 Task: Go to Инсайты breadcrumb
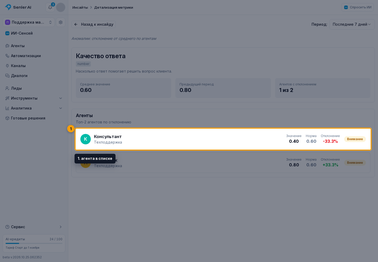point(80,7)
